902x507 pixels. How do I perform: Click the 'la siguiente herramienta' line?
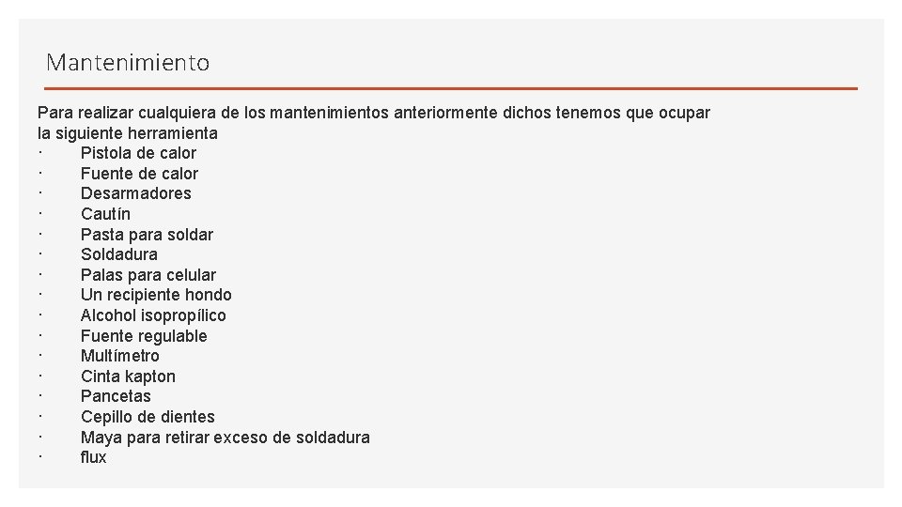pyautogui.click(x=127, y=133)
